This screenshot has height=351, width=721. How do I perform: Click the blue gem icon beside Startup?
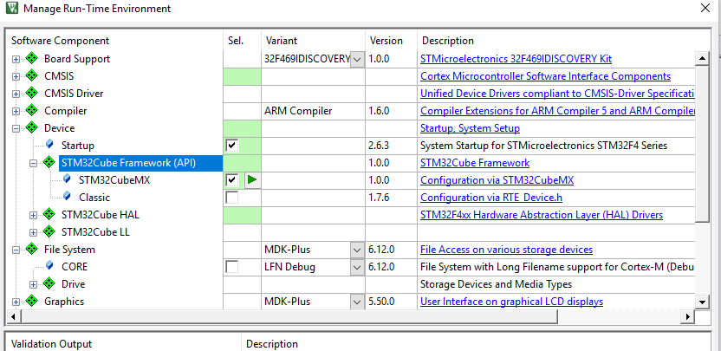(x=49, y=145)
